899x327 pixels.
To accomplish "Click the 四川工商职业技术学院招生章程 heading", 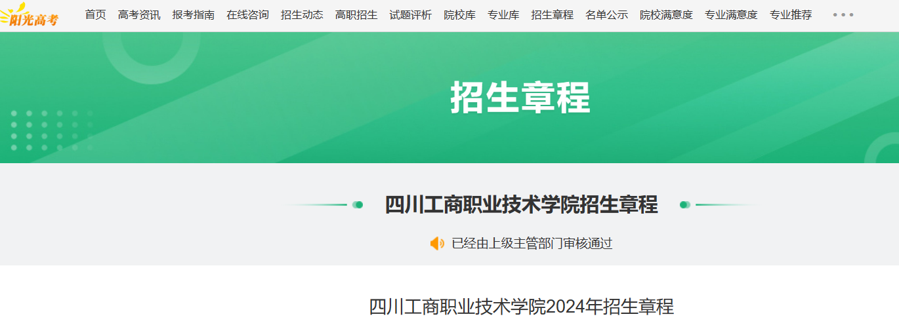I will [x=522, y=205].
